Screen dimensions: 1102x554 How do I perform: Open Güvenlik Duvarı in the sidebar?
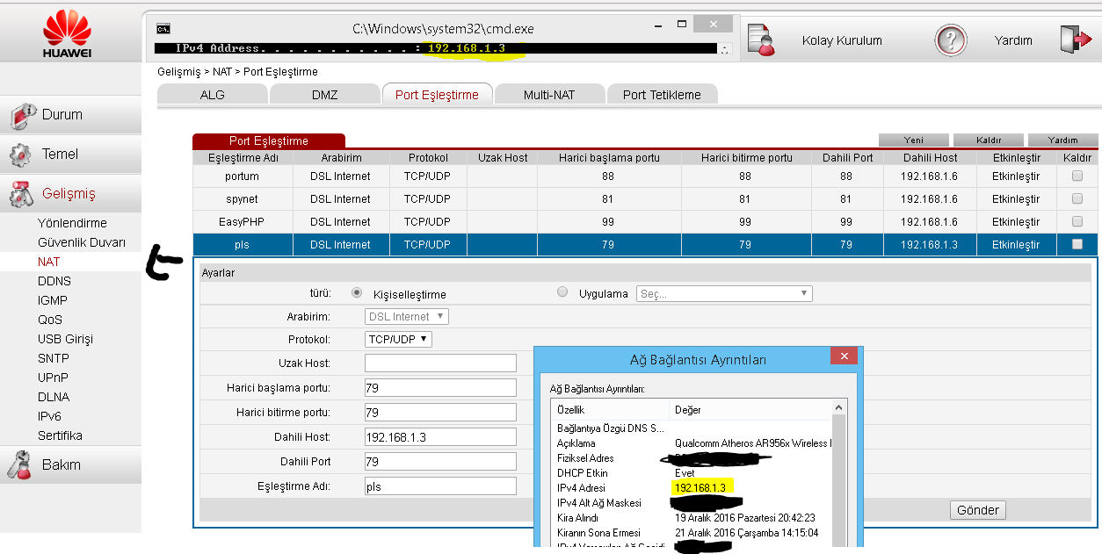click(x=82, y=242)
